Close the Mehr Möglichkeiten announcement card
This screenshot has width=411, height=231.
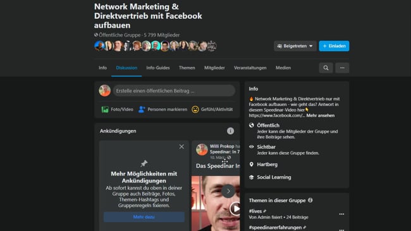(181, 147)
